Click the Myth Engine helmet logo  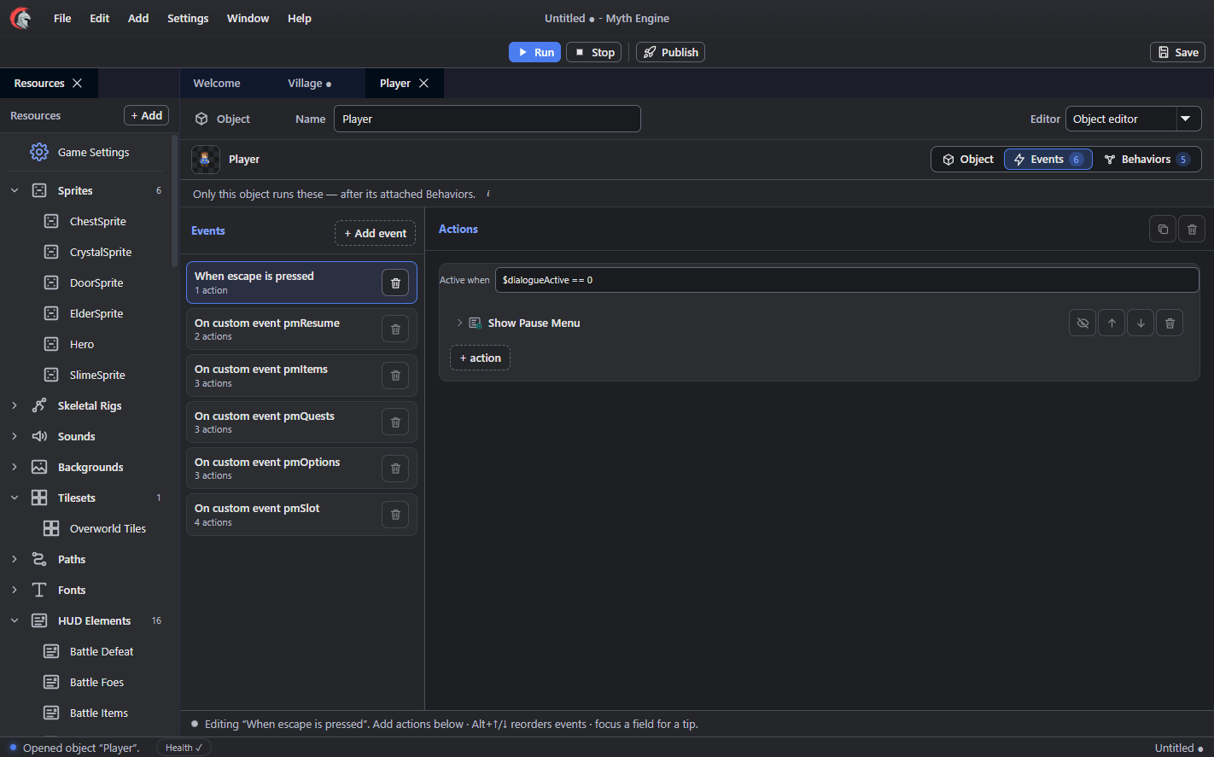pyautogui.click(x=20, y=18)
